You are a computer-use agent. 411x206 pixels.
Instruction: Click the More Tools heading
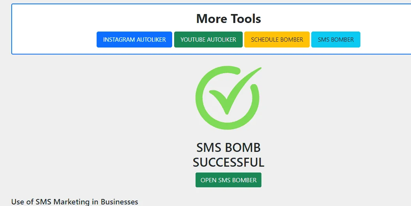point(229,19)
